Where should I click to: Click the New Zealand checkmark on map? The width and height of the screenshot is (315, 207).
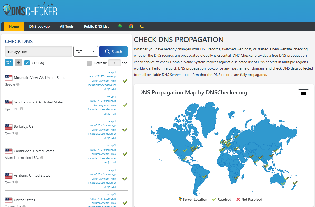tap(295, 183)
